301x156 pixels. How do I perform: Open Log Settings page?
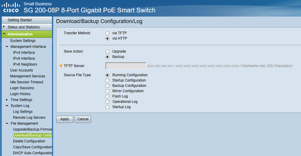tap(23, 112)
